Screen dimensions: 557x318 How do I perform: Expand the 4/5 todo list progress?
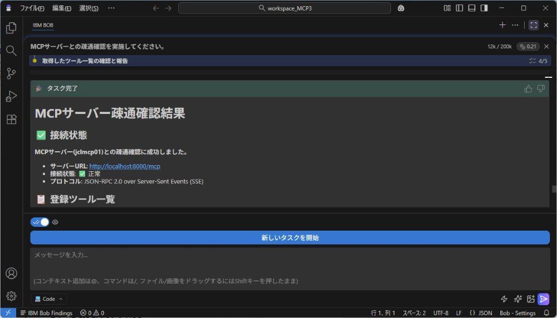538,61
